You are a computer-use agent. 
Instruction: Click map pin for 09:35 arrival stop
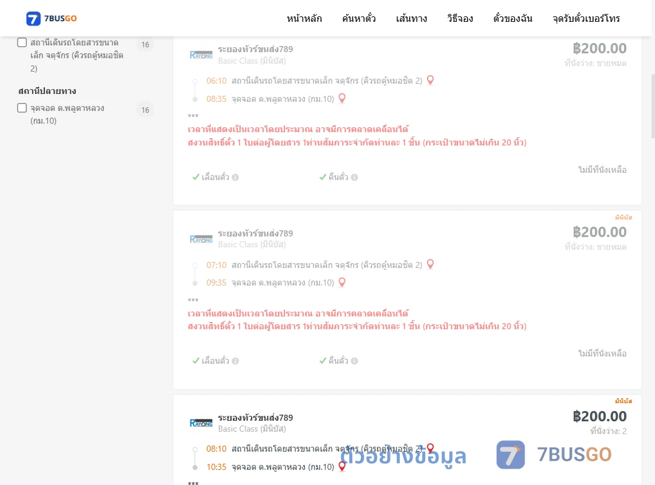tap(342, 283)
